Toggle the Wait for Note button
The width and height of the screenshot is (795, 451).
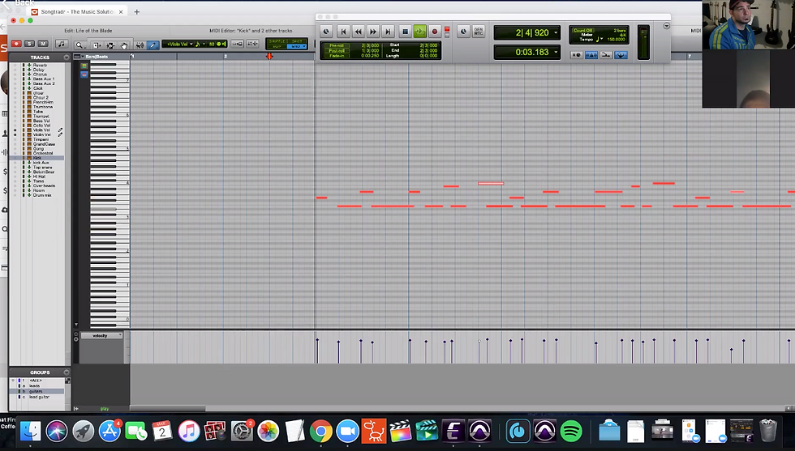[577, 55]
